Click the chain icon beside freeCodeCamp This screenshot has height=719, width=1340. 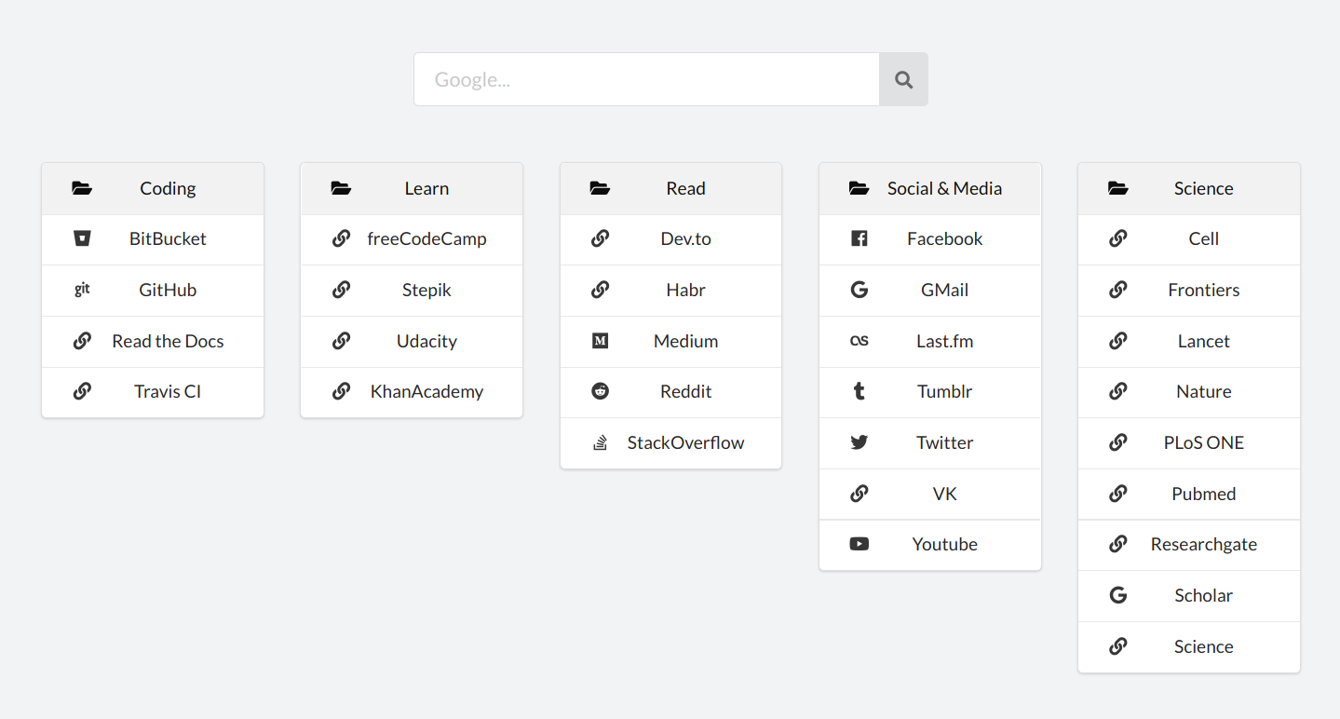pos(341,238)
